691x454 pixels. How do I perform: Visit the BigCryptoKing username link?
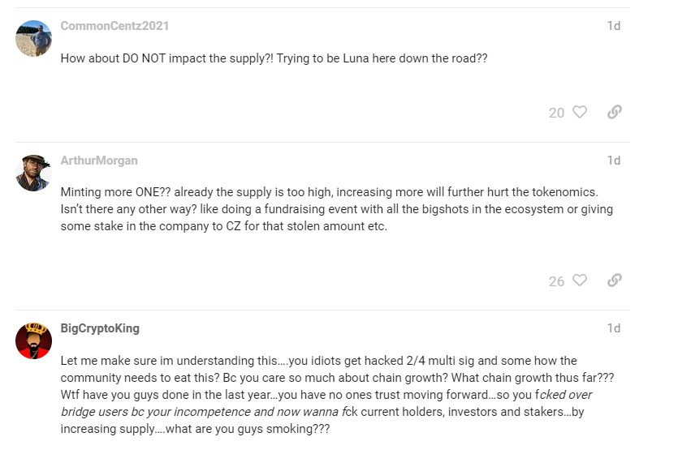pos(100,328)
